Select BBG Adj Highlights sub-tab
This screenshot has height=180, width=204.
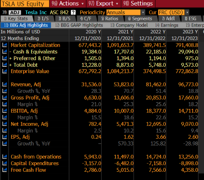(26, 25)
